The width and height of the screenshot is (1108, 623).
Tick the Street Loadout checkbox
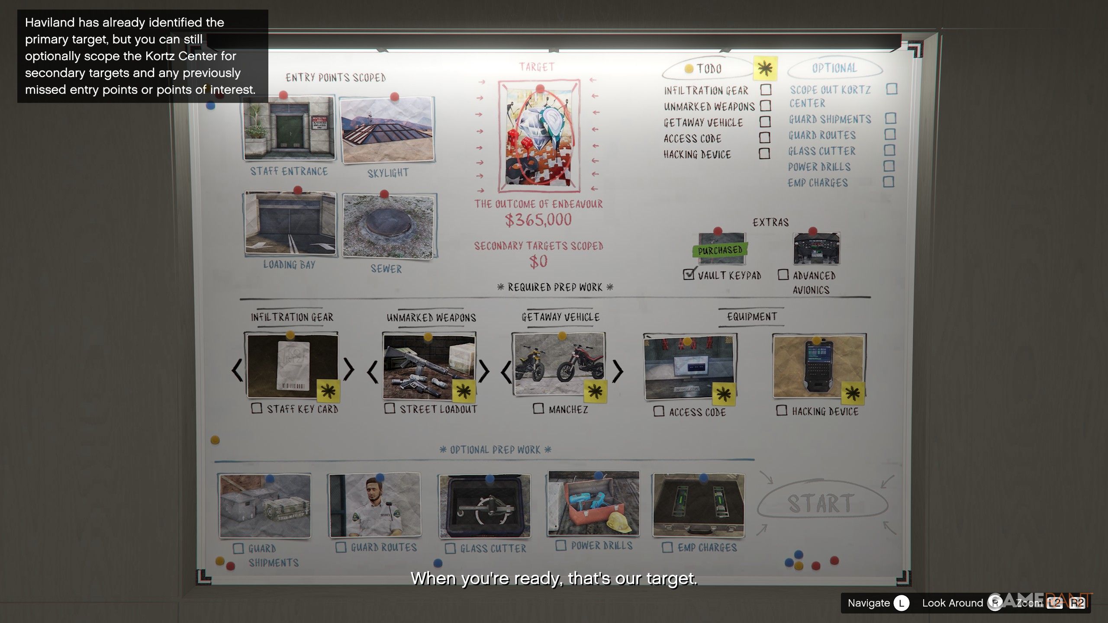[390, 408]
